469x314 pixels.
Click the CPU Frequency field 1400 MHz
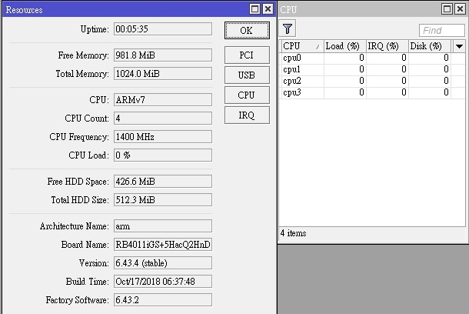pos(163,137)
